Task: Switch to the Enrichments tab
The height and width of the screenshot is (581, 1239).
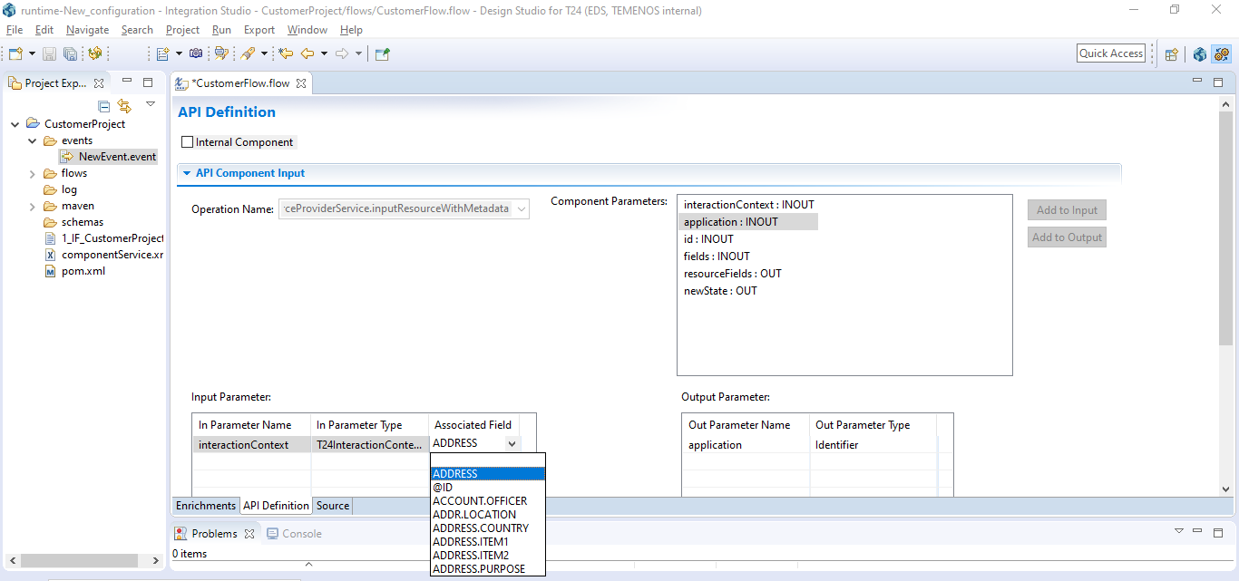Action: (x=205, y=506)
